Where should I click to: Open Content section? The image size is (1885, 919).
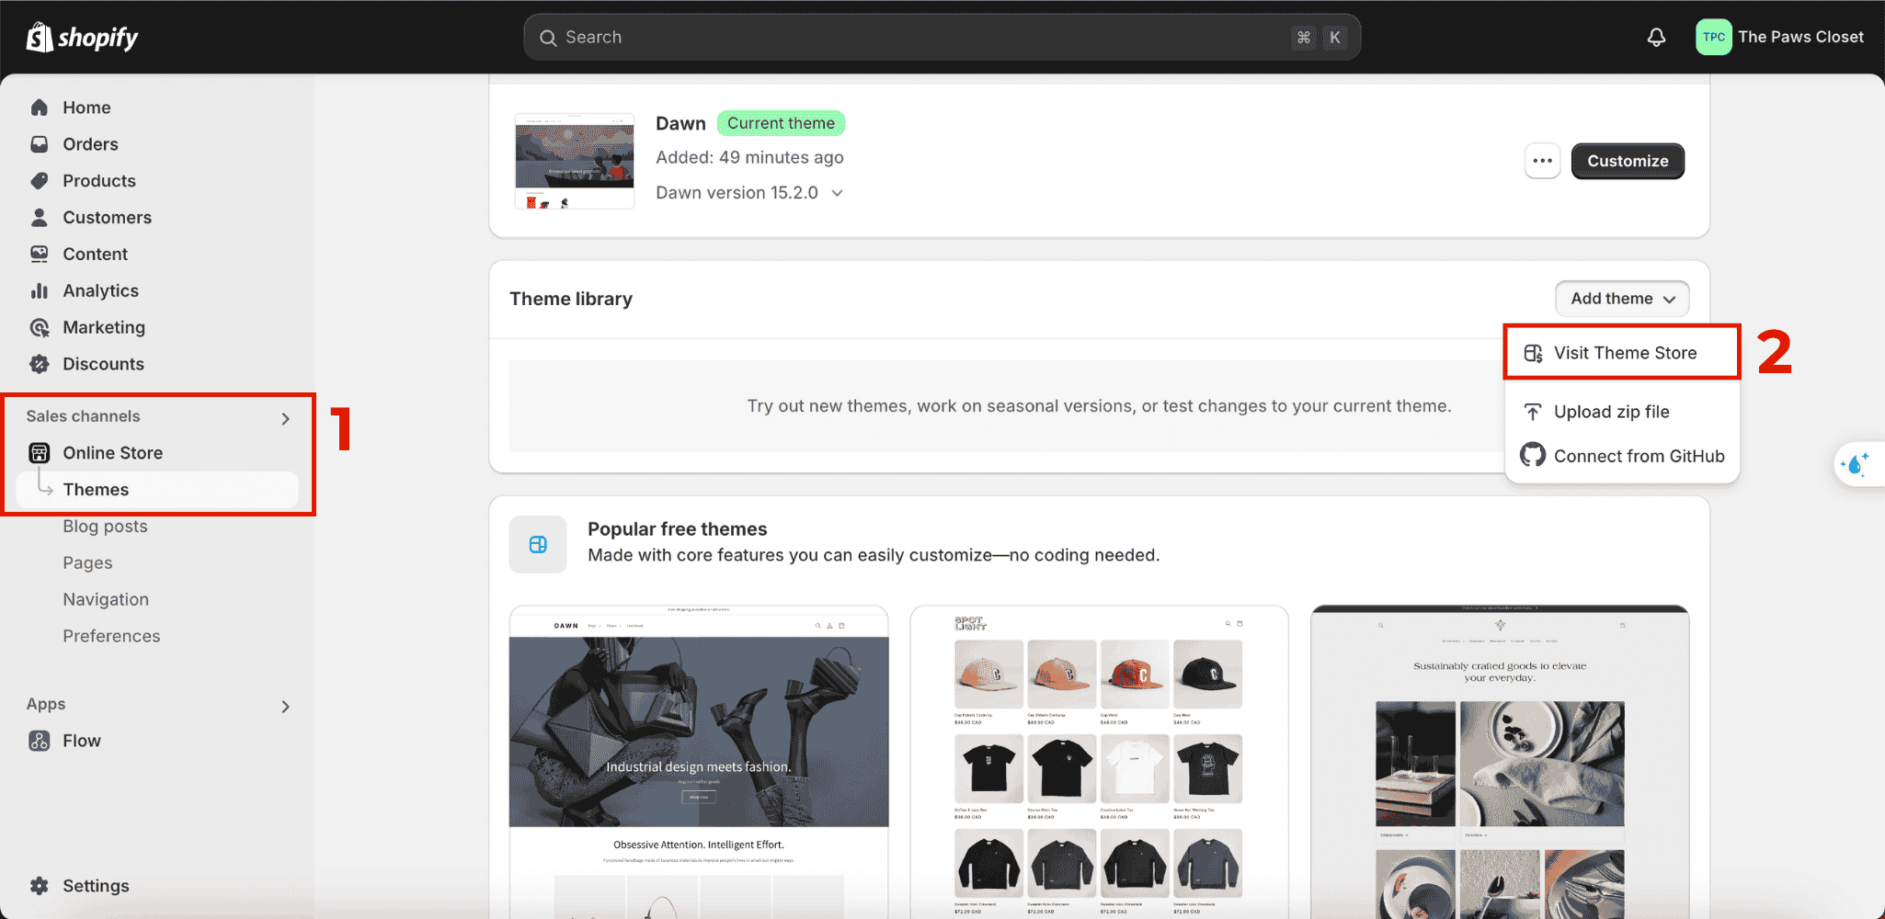[95, 254]
